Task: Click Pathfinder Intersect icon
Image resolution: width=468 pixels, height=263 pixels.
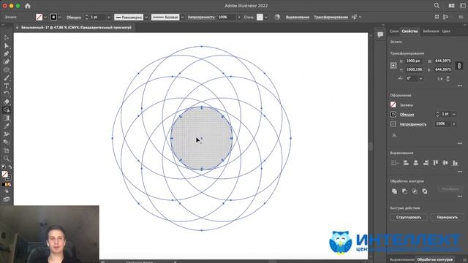Action: pyautogui.click(x=415, y=191)
